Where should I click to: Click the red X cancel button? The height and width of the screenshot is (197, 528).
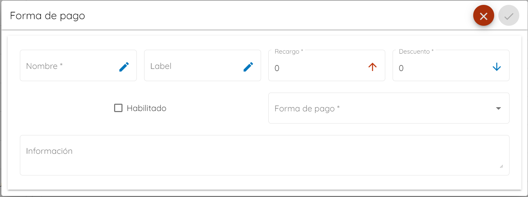pos(483,16)
